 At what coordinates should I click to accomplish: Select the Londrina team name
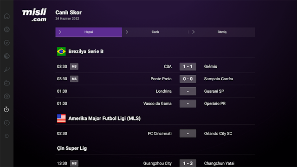pyautogui.click(x=164, y=91)
